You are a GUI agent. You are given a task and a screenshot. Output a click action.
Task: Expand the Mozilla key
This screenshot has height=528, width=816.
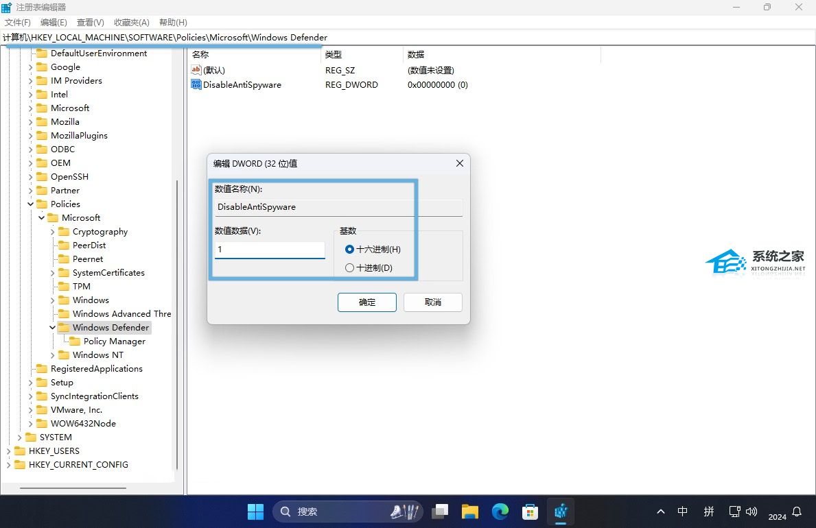pyautogui.click(x=30, y=122)
